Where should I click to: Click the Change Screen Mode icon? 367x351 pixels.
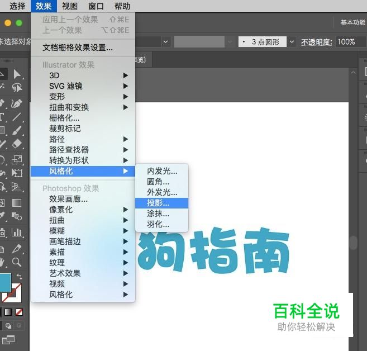click(8, 340)
